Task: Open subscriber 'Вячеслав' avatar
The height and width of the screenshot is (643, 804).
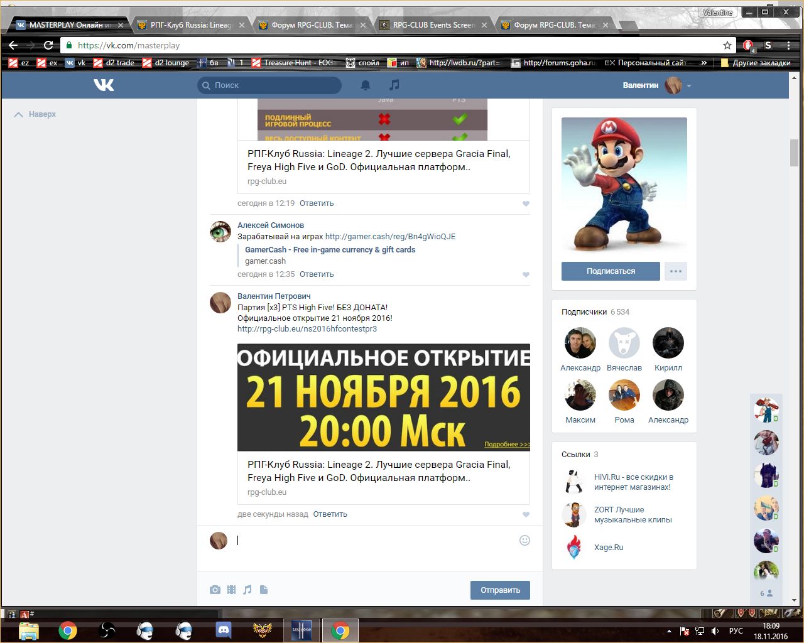Action: coord(624,343)
